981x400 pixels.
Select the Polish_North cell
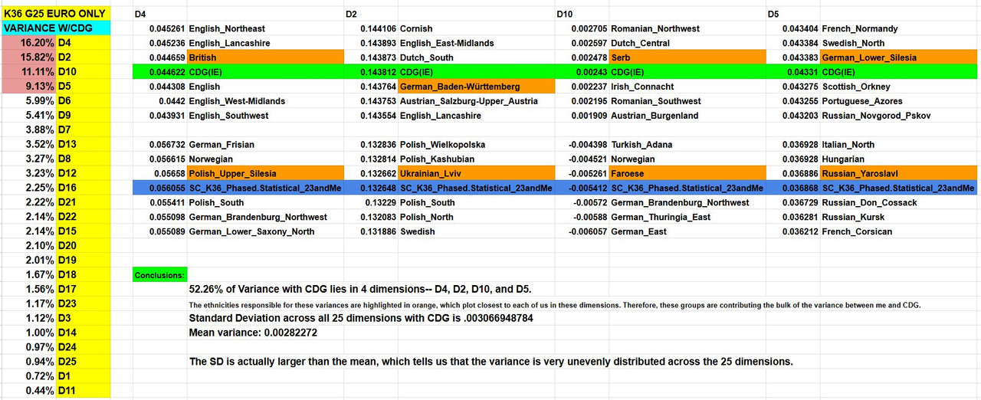coord(477,217)
